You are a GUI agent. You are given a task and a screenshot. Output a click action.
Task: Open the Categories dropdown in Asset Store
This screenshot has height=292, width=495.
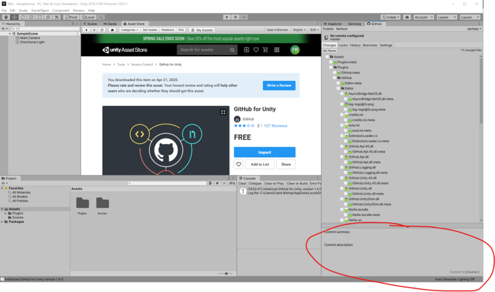click(x=129, y=30)
